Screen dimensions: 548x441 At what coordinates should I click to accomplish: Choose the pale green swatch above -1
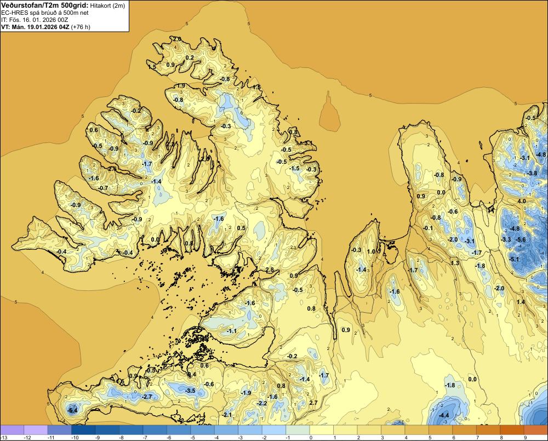point(298,430)
